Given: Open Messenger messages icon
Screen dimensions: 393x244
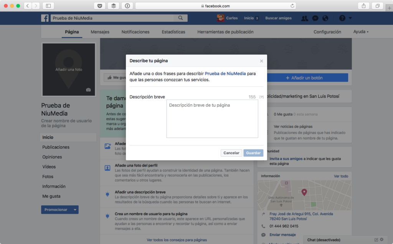Looking at the screenshot, I should pos(315,18).
